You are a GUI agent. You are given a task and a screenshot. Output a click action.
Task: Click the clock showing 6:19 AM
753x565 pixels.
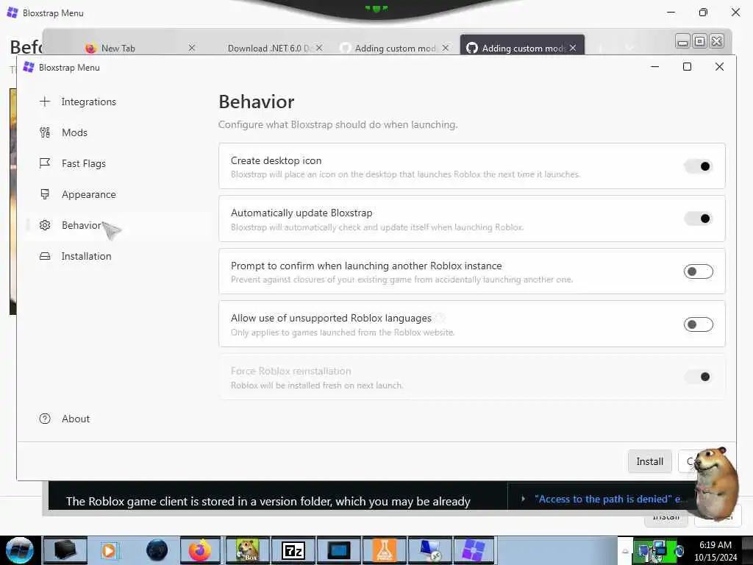[x=715, y=551]
